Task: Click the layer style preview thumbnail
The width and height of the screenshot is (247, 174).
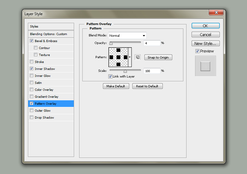Action: pos(206,66)
